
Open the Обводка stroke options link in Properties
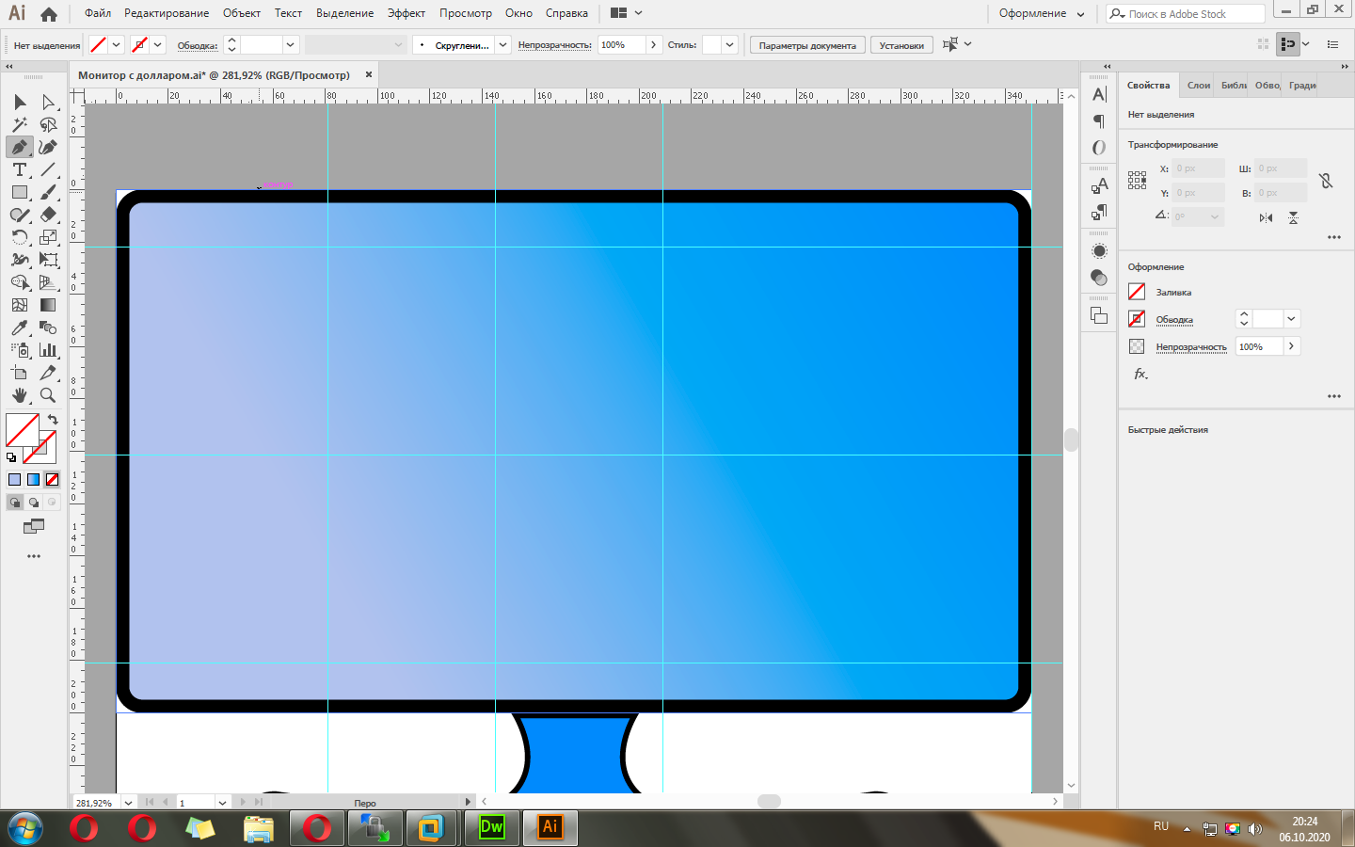1174,320
